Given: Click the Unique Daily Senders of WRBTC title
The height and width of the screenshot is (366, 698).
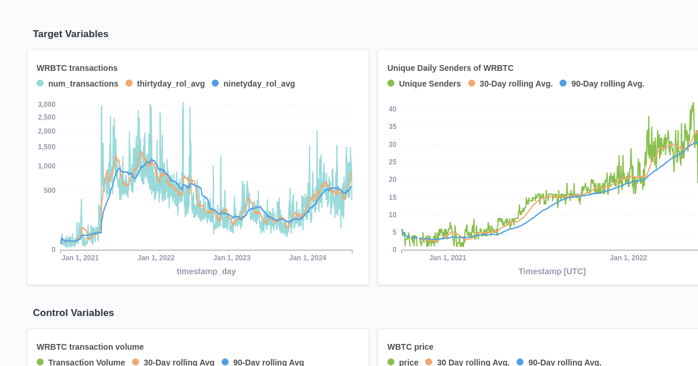Looking at the screenshot, I should (450, 68).
